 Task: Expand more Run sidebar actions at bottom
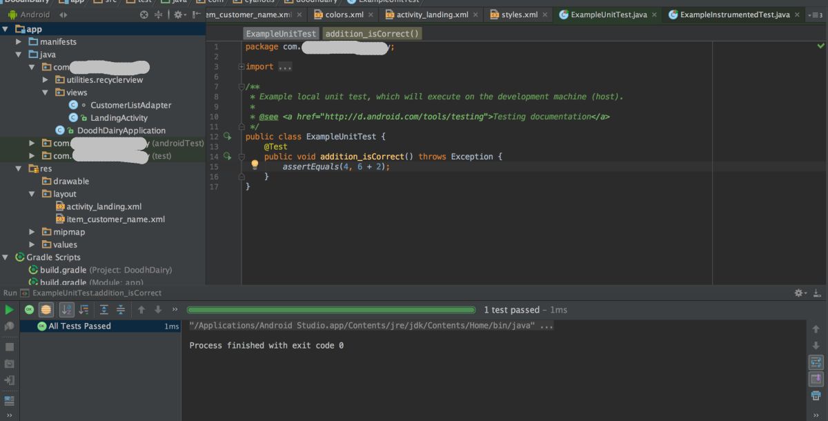[x=9, y=415]
